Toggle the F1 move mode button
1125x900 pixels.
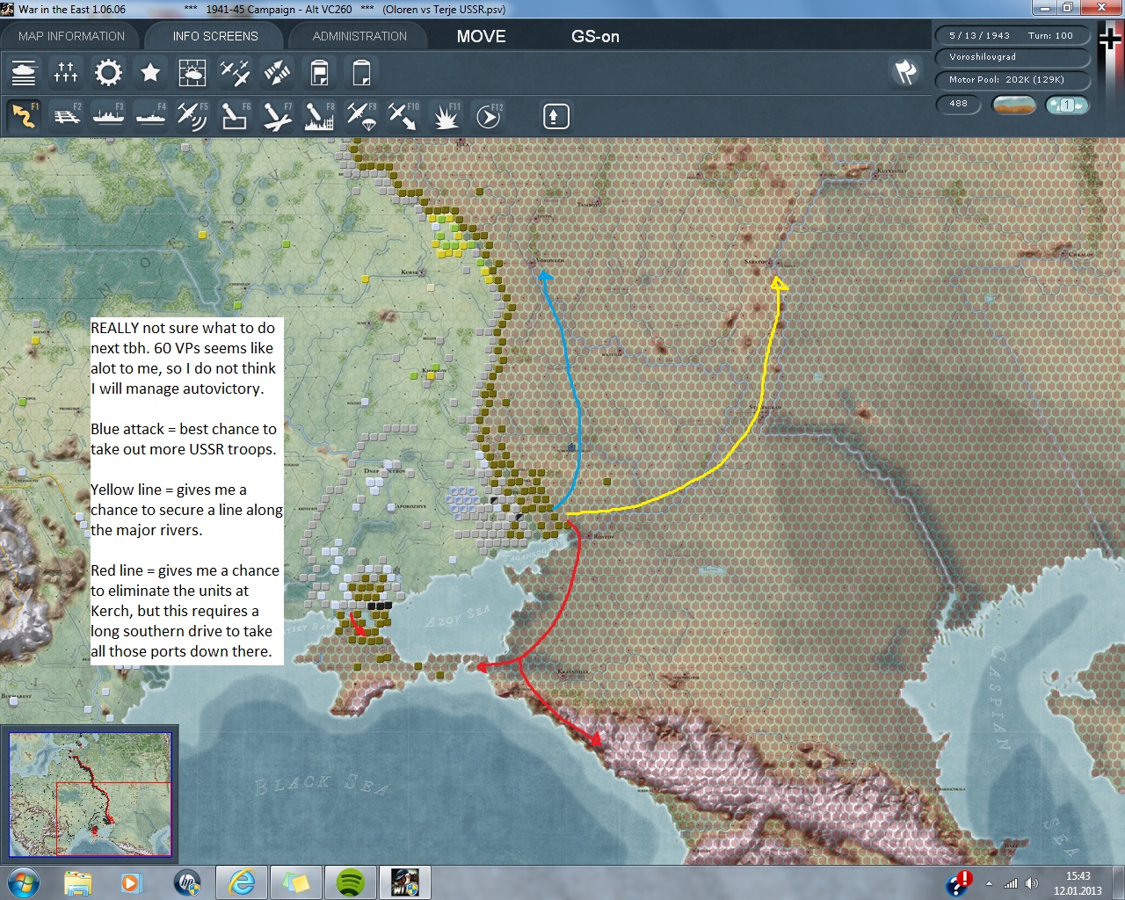pyautogui.click(x=25, y=116)
